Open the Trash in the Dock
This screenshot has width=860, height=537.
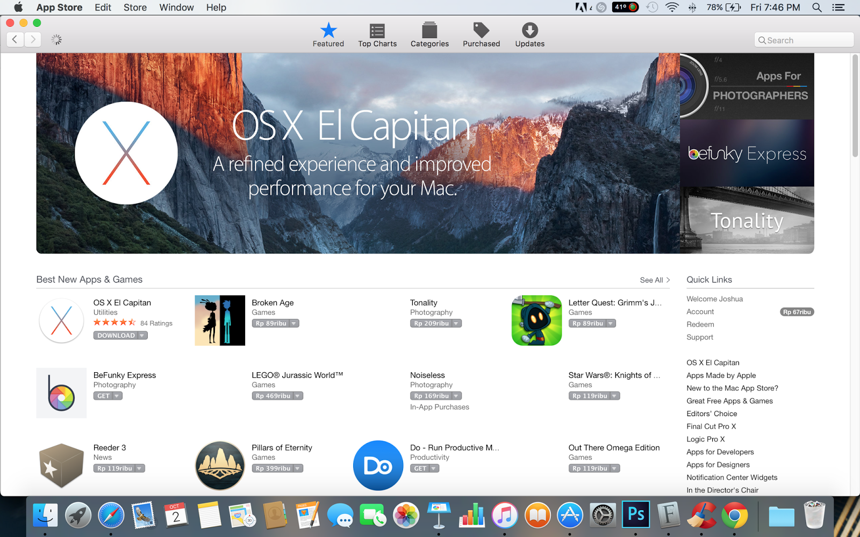pos(814,515)
